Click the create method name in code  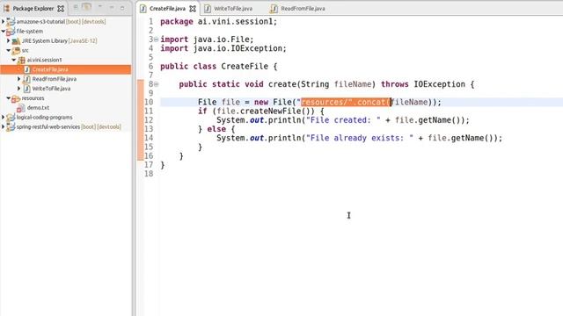pyautogui.click(x=282, y=84)
